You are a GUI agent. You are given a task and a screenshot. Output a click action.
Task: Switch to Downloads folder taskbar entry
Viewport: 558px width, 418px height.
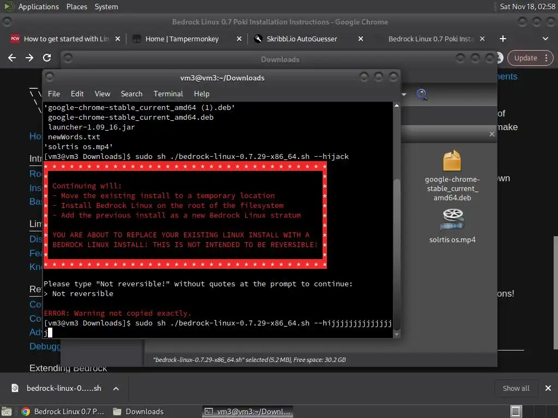click(x=139, y=411)
